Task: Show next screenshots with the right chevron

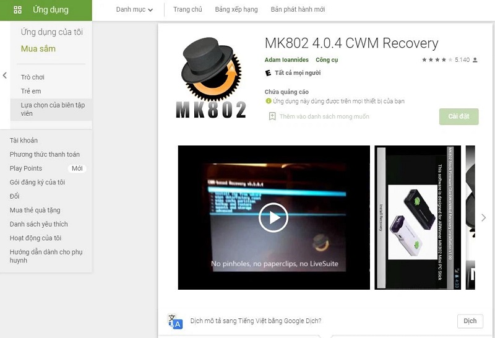Action: click(x=483, y=218)
